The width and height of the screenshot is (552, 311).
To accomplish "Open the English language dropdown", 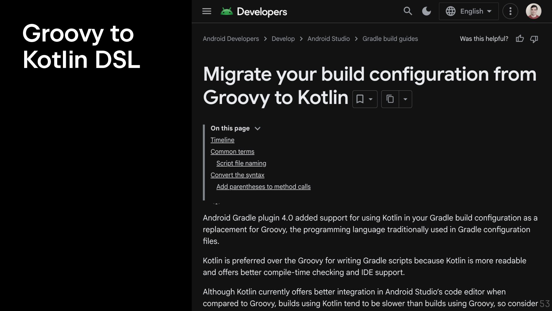I will coord(469,11).
